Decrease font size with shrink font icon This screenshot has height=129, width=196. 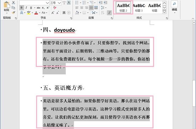(58, 13)
